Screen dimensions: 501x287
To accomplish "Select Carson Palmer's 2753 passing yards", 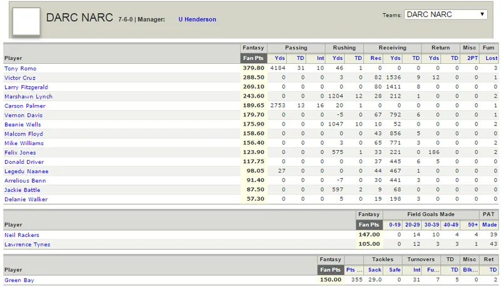I will [x=277, y=106].
